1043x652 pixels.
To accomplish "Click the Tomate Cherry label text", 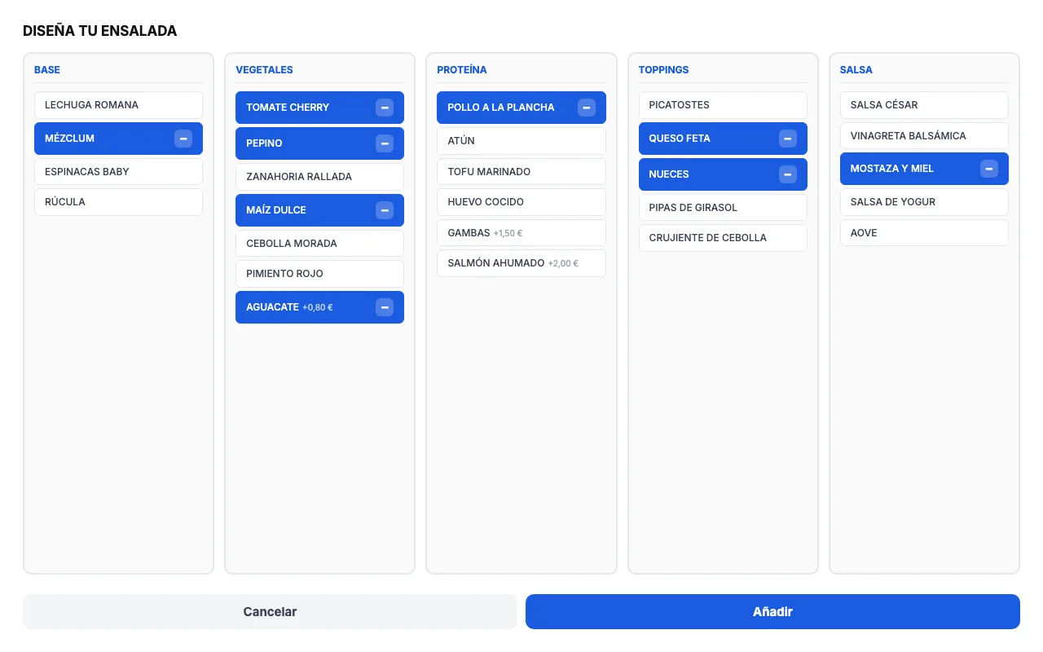I will click(288, 108).
